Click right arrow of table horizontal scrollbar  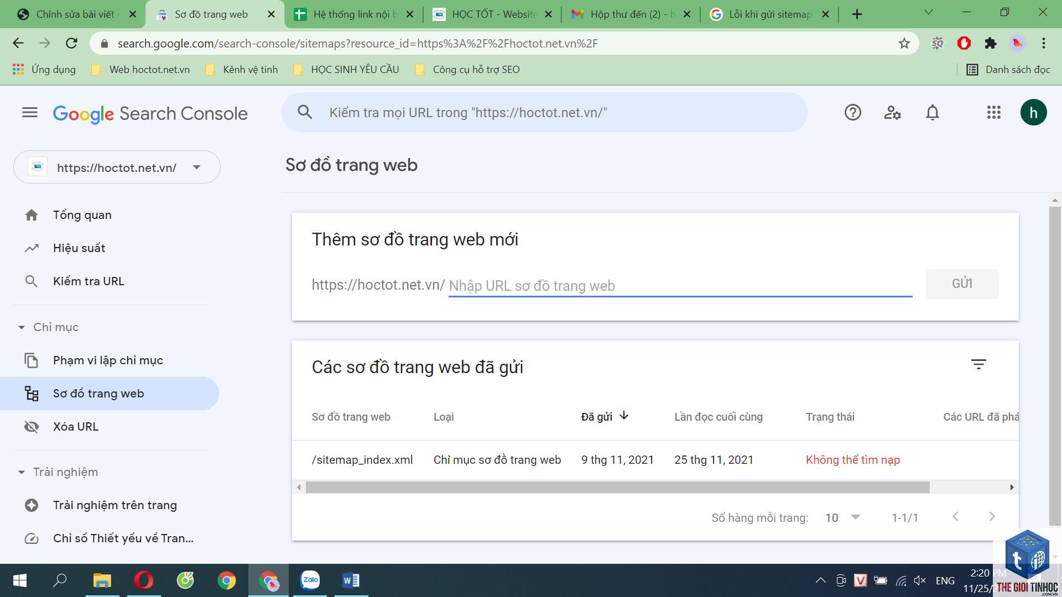[x=1012, y=487]
